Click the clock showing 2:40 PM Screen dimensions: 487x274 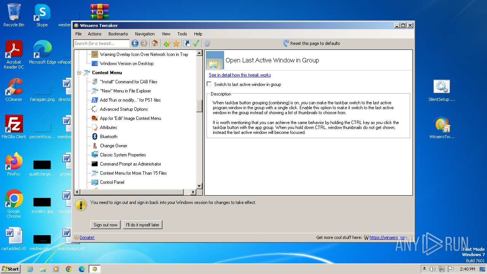(x=467, y=269)
